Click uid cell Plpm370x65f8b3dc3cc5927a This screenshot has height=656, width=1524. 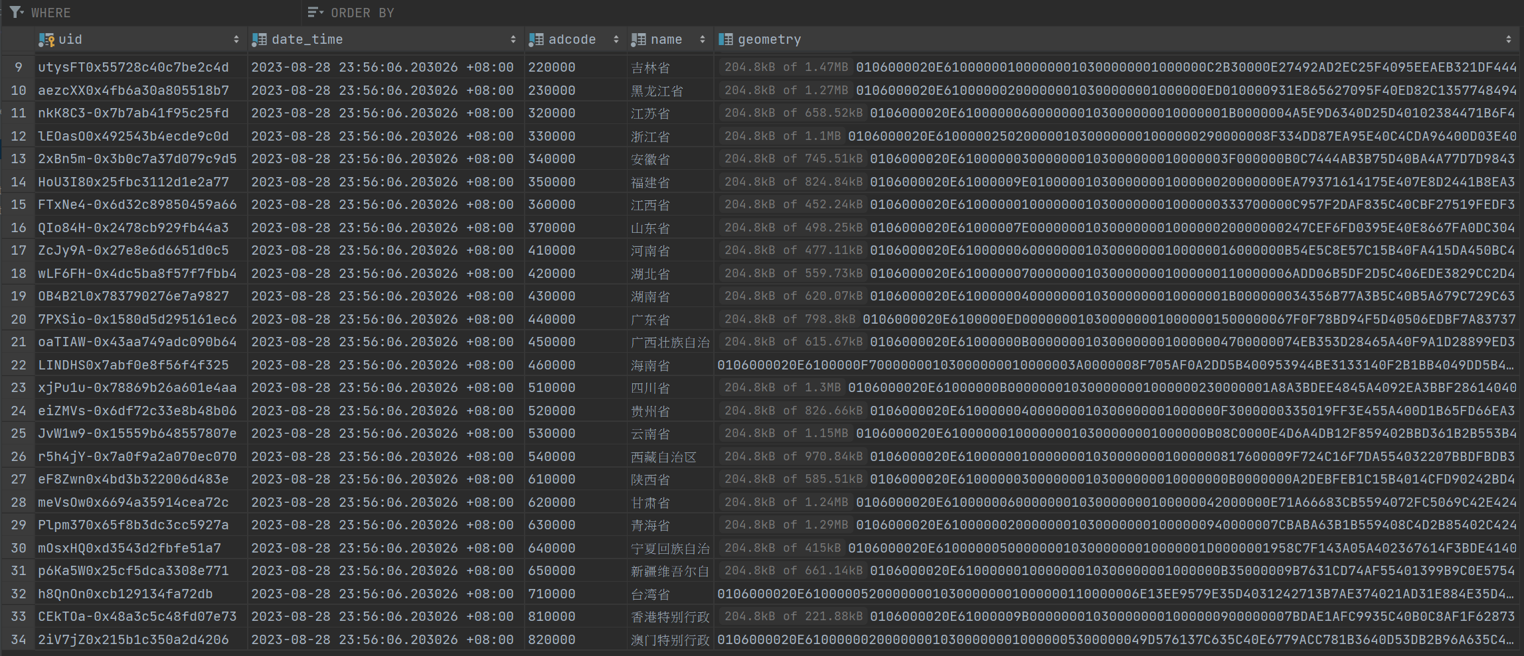tap(141, 525)
